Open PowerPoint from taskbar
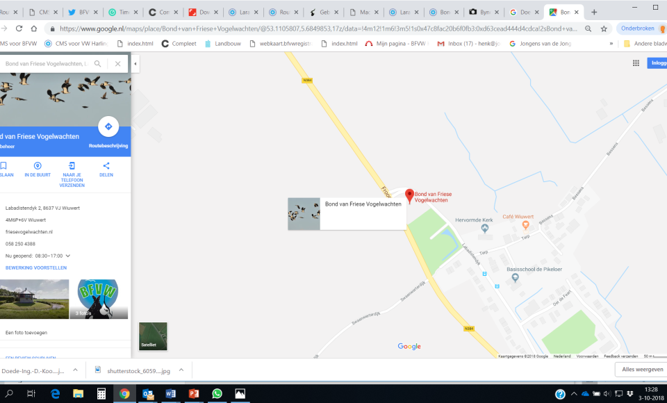The height and width of the screenshot is (403, 667). click(194, 394)
